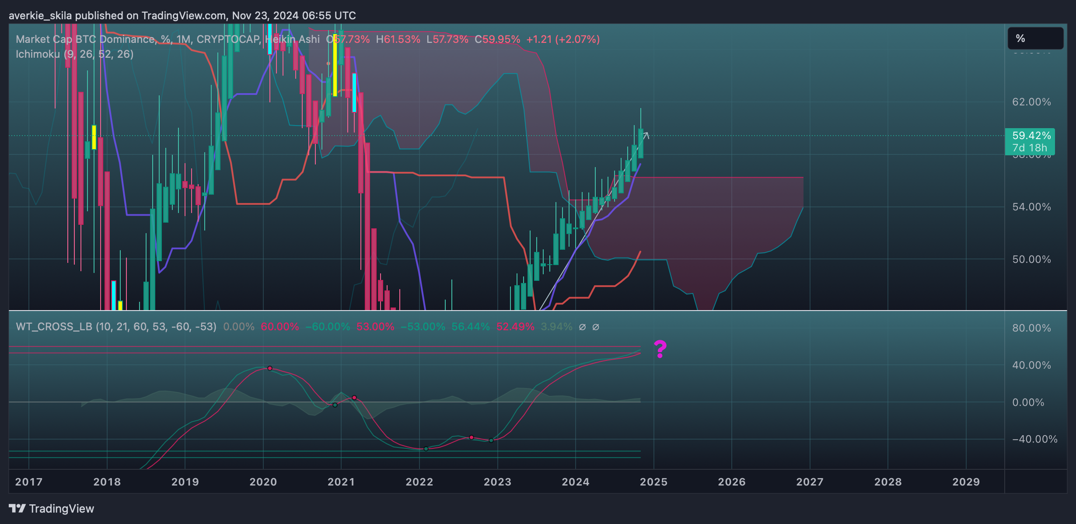
Task: Click the green −60.00% WT level value
Action: point(328,327)
